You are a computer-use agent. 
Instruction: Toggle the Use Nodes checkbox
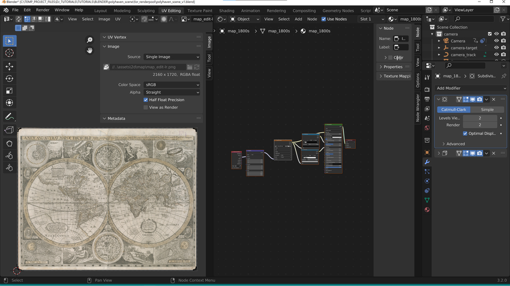pos(324,19)
